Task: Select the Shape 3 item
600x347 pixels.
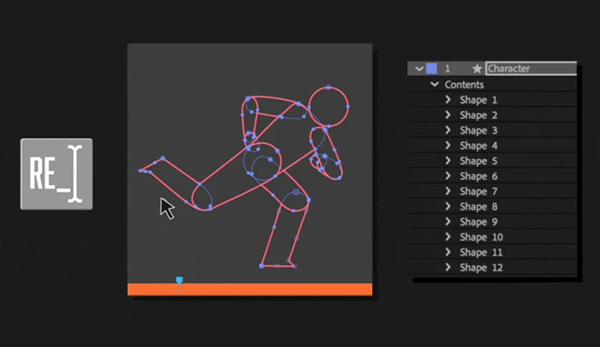Action: [478, 130]
